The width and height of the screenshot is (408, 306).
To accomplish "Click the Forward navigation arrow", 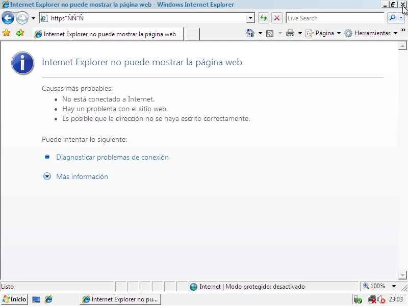I will click(x=22, y=18).
